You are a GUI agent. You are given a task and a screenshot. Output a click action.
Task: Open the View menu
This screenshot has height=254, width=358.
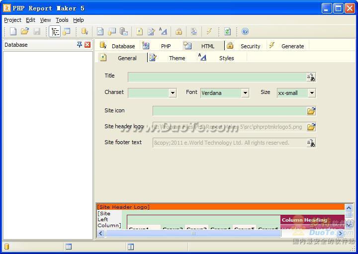coord(45,20)
